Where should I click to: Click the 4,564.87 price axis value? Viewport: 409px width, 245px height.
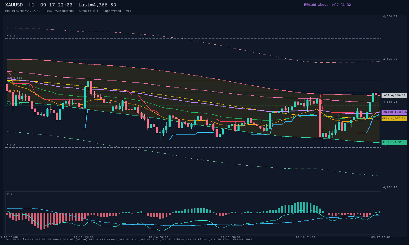[x=390, y=16]
